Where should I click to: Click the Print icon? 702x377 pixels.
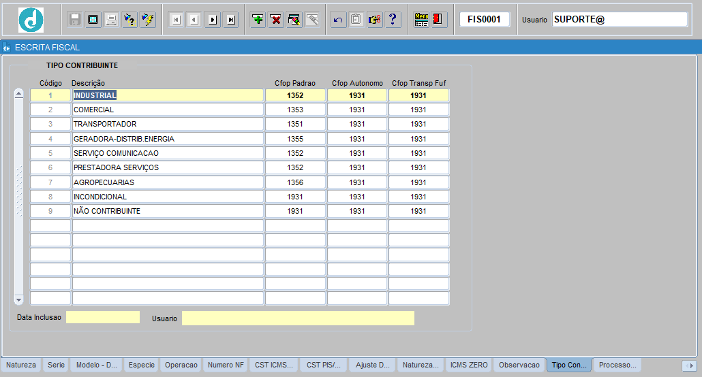click(112, 19)
